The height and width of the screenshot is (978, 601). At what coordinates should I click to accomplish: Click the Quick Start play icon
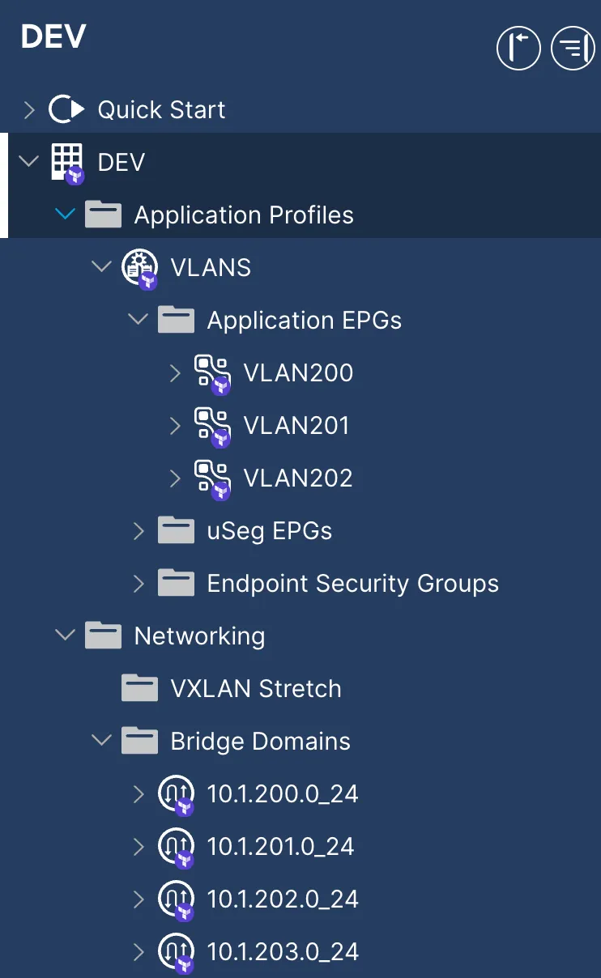[x=66, y=109]
